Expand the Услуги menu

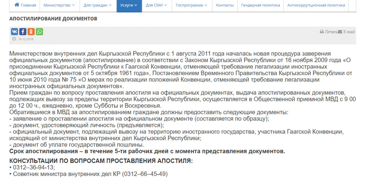click(129, 5)
